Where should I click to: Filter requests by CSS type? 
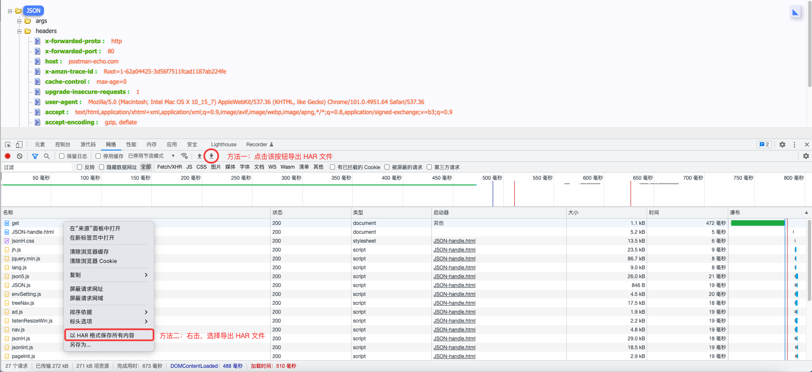click(201, 167)
